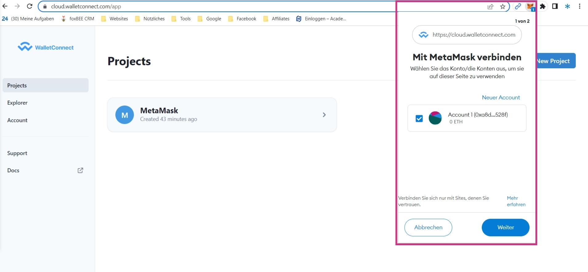This screenshot has height=272, width=588.
Task: Open the foxBEE CRM bookmark
Action: tap(78, 19)
